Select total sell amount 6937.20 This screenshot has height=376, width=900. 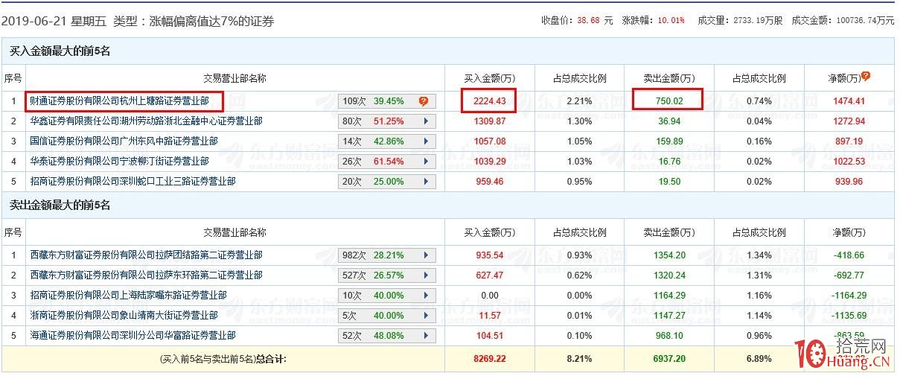click(668, 359)
